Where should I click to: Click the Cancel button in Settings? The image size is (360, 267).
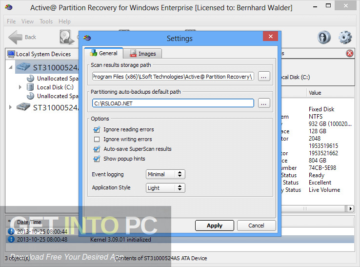pyautogui.click(x=256, y=226)
